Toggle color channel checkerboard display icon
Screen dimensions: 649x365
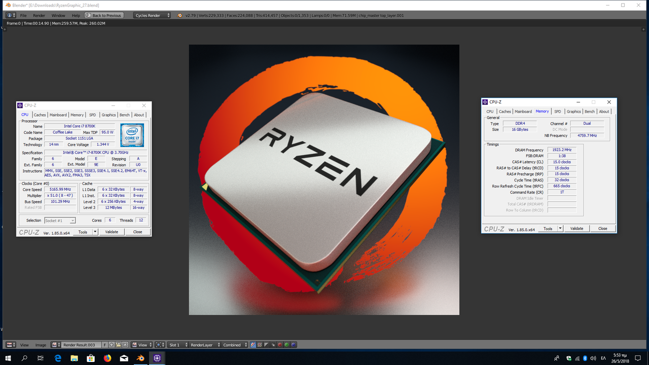260,345
